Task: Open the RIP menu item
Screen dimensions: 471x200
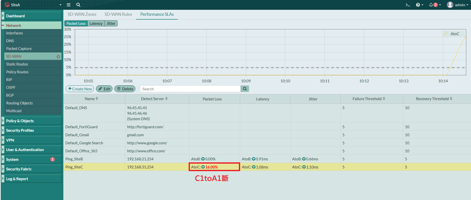Action: [x=33, y=80]
